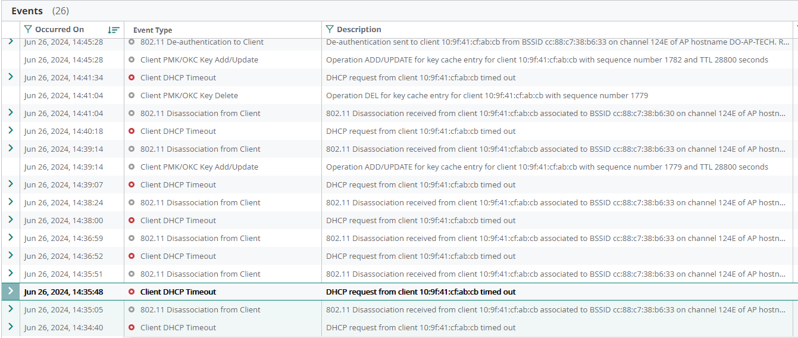Viewport: 798px width, 338px height.
Task: Expand the highlighted 14:35:48 event row
Action: 11,292
